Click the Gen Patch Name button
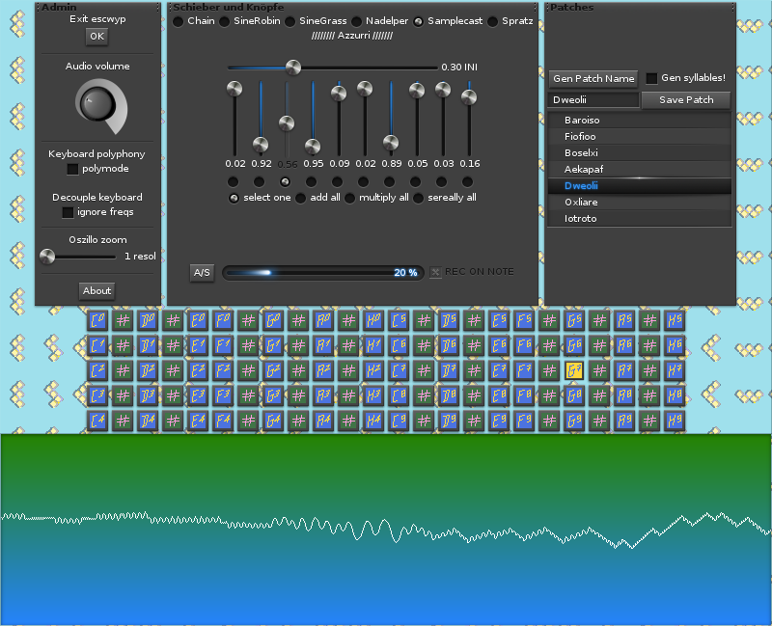 [593, 78]
